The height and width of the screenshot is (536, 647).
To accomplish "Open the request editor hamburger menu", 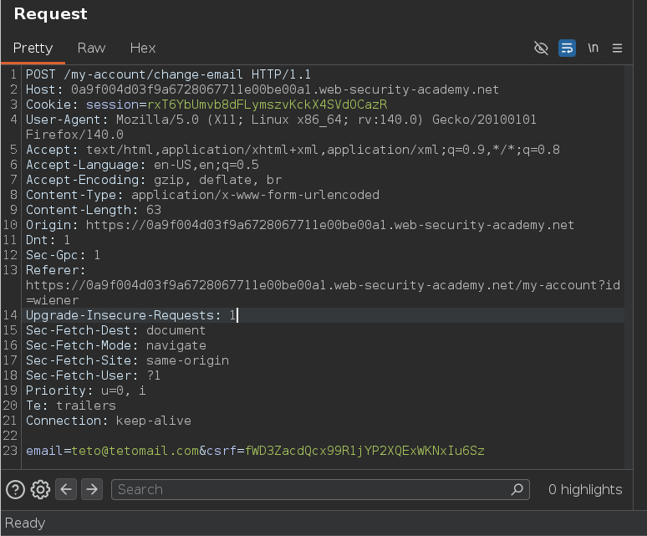I will tap(617, 48).
